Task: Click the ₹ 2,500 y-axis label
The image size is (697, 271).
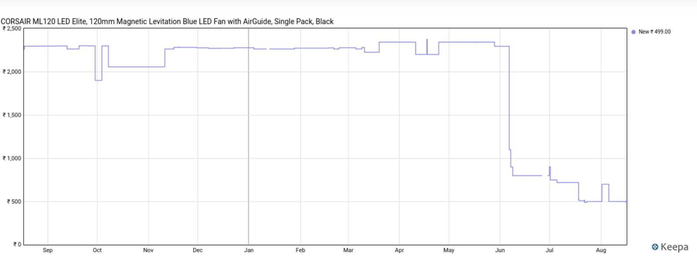Action: pyautogui.click(x=12, y=29)
